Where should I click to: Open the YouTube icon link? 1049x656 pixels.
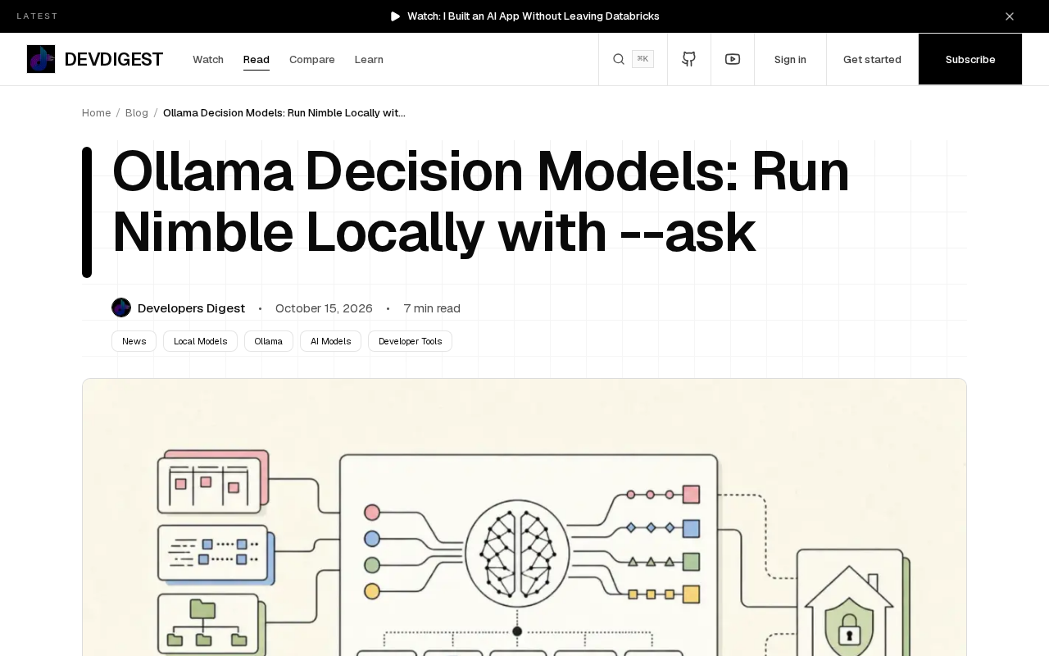click(733, 59)
